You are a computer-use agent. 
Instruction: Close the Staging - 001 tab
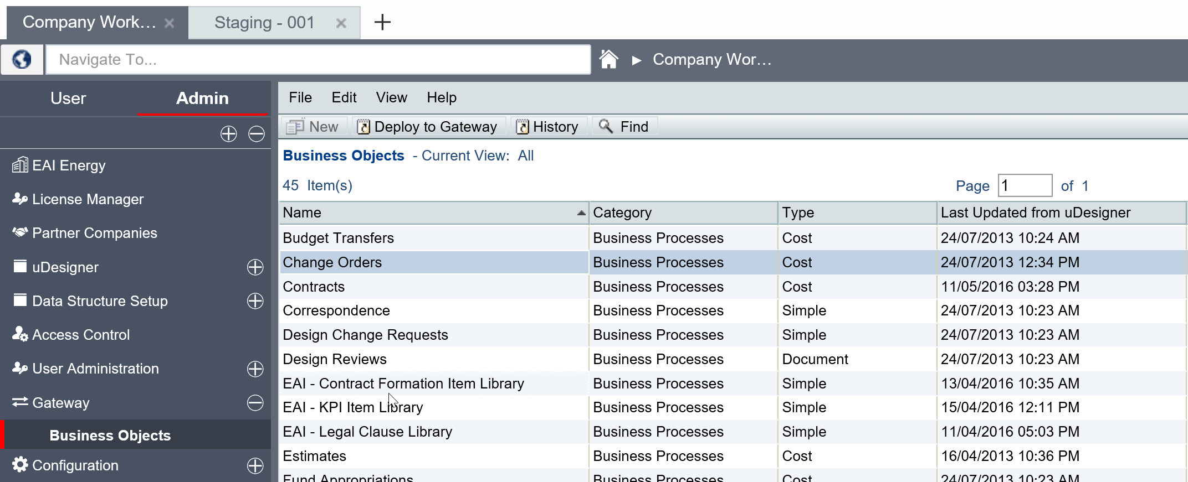point(341,23)
